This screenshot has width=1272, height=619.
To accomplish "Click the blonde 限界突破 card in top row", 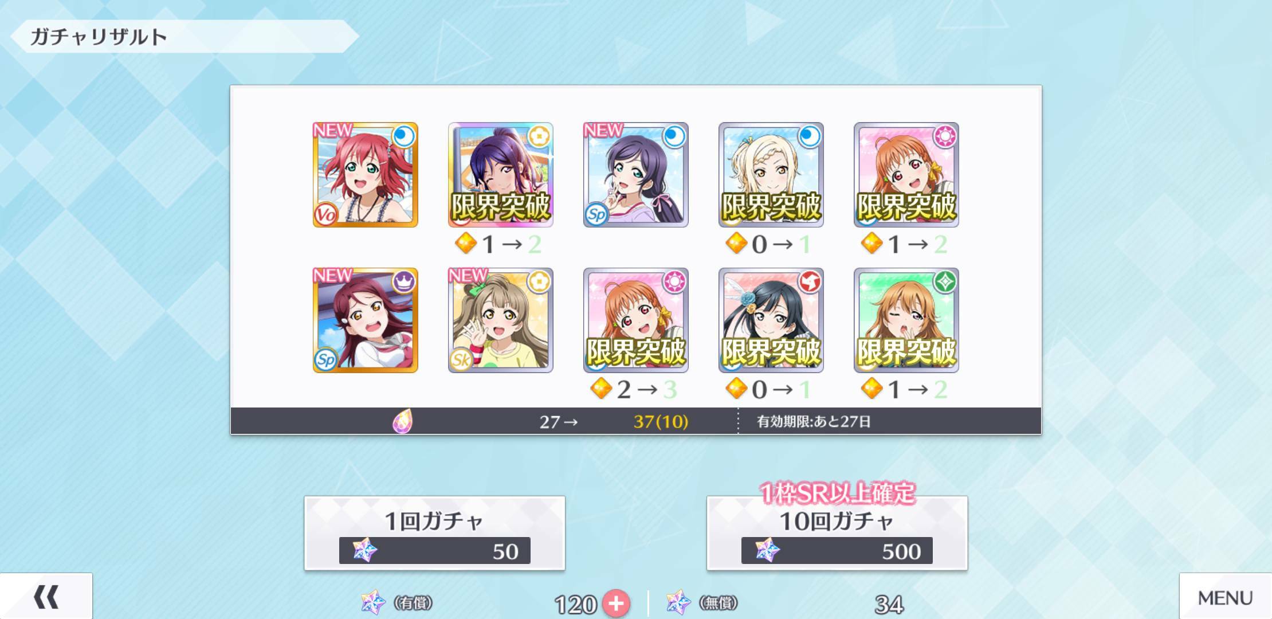I will click(x=771, y=175).
